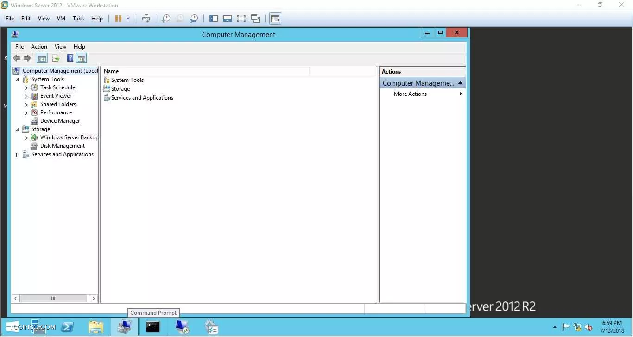Click the Export List toolbar icon
Image resolution: width=633 pixels, height=337 pixels.
pyautogui.click(x=56, y=58)
